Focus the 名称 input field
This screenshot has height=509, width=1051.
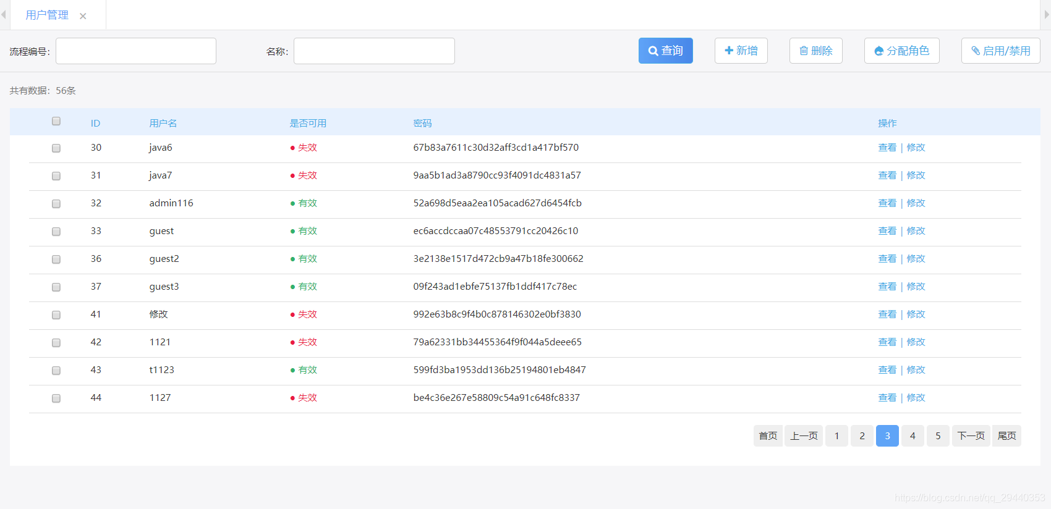coord(374,51)
